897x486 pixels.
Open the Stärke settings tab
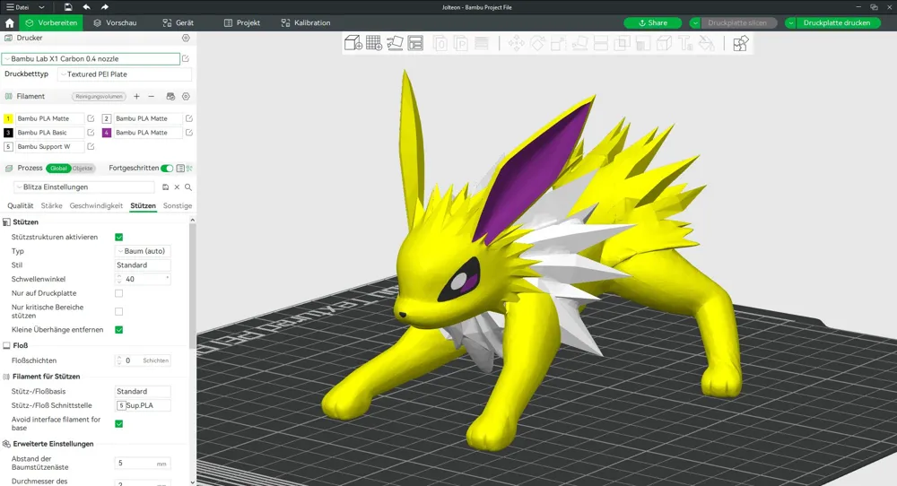click(51, 206)
